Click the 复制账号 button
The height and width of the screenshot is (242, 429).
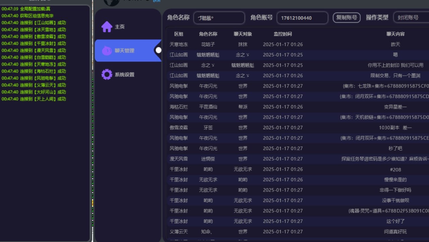click(347, 18)
